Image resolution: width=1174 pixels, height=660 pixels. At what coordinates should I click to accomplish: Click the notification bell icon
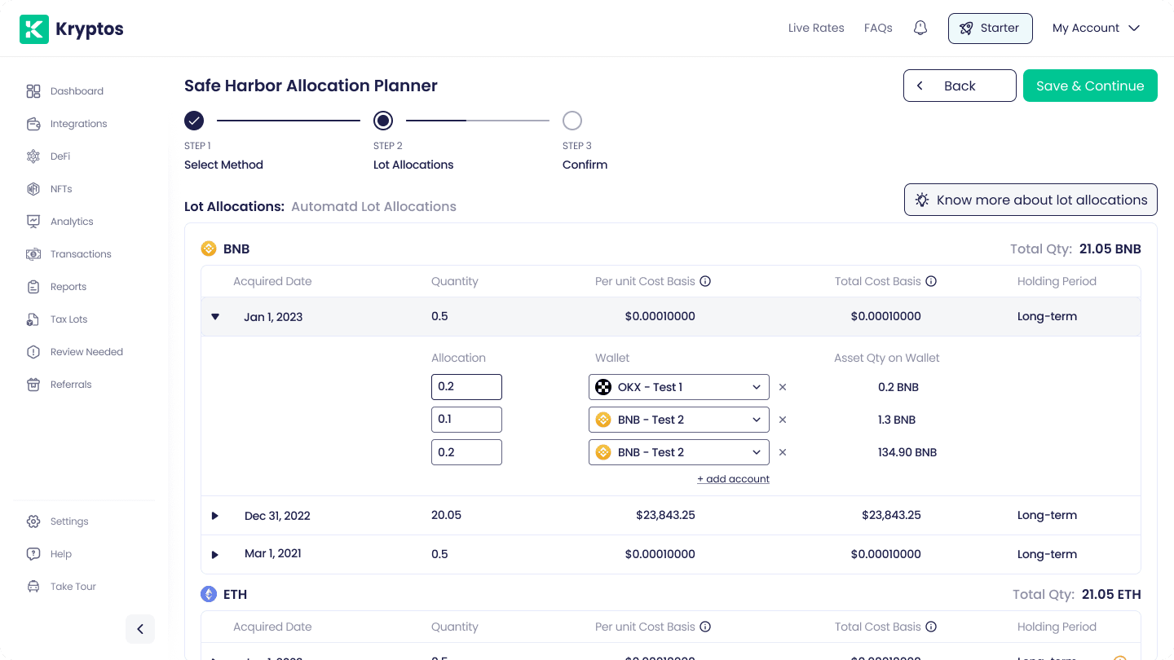click(x=920, y=29)
